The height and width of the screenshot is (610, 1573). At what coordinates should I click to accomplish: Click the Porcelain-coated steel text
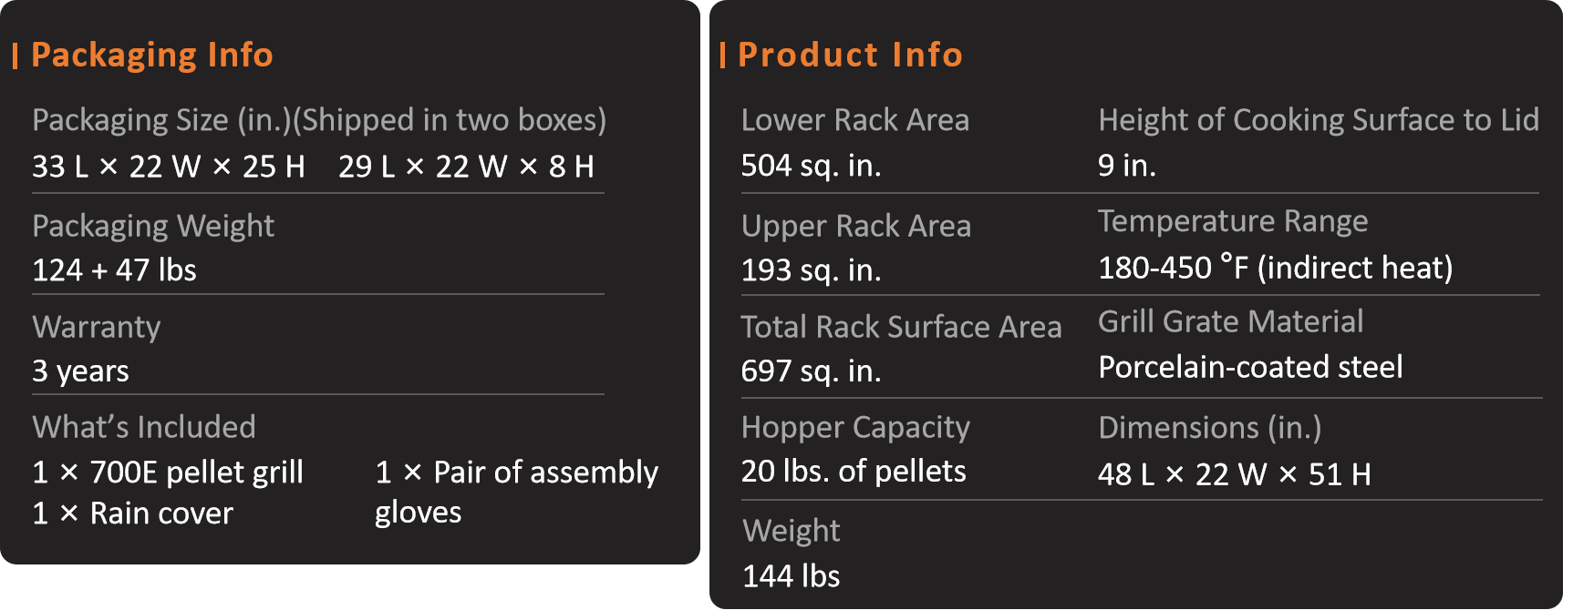click(1250, 367)
